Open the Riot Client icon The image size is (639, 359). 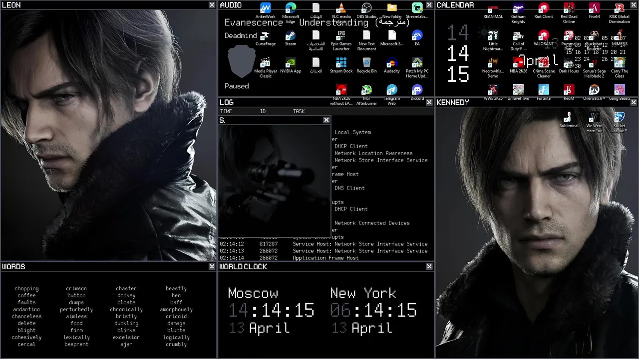click(544, 11)
